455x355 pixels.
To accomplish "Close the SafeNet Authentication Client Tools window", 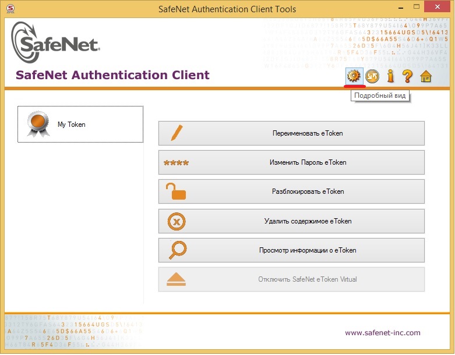I will pos(438,6).
